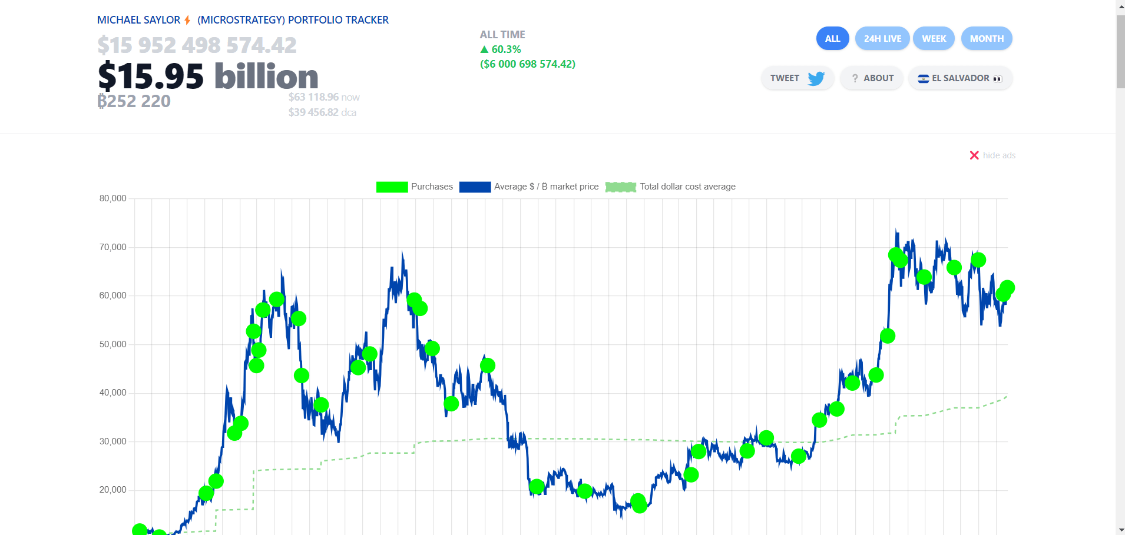Open the EL SALVADOR tracker
This screenshot has height=535, width=1125.
[x=960, y=78]
